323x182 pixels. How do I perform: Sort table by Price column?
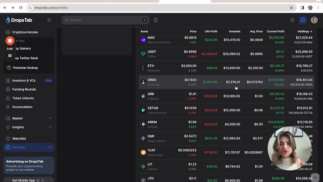(x=193, y=31)
